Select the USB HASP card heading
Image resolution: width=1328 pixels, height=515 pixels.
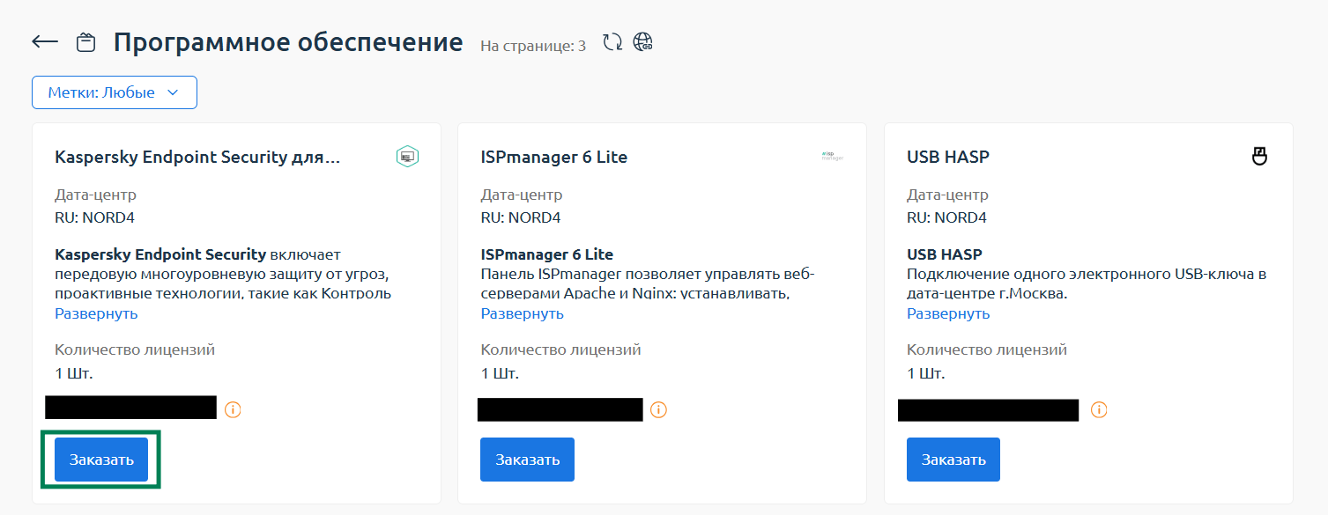(x=948, y=158)
